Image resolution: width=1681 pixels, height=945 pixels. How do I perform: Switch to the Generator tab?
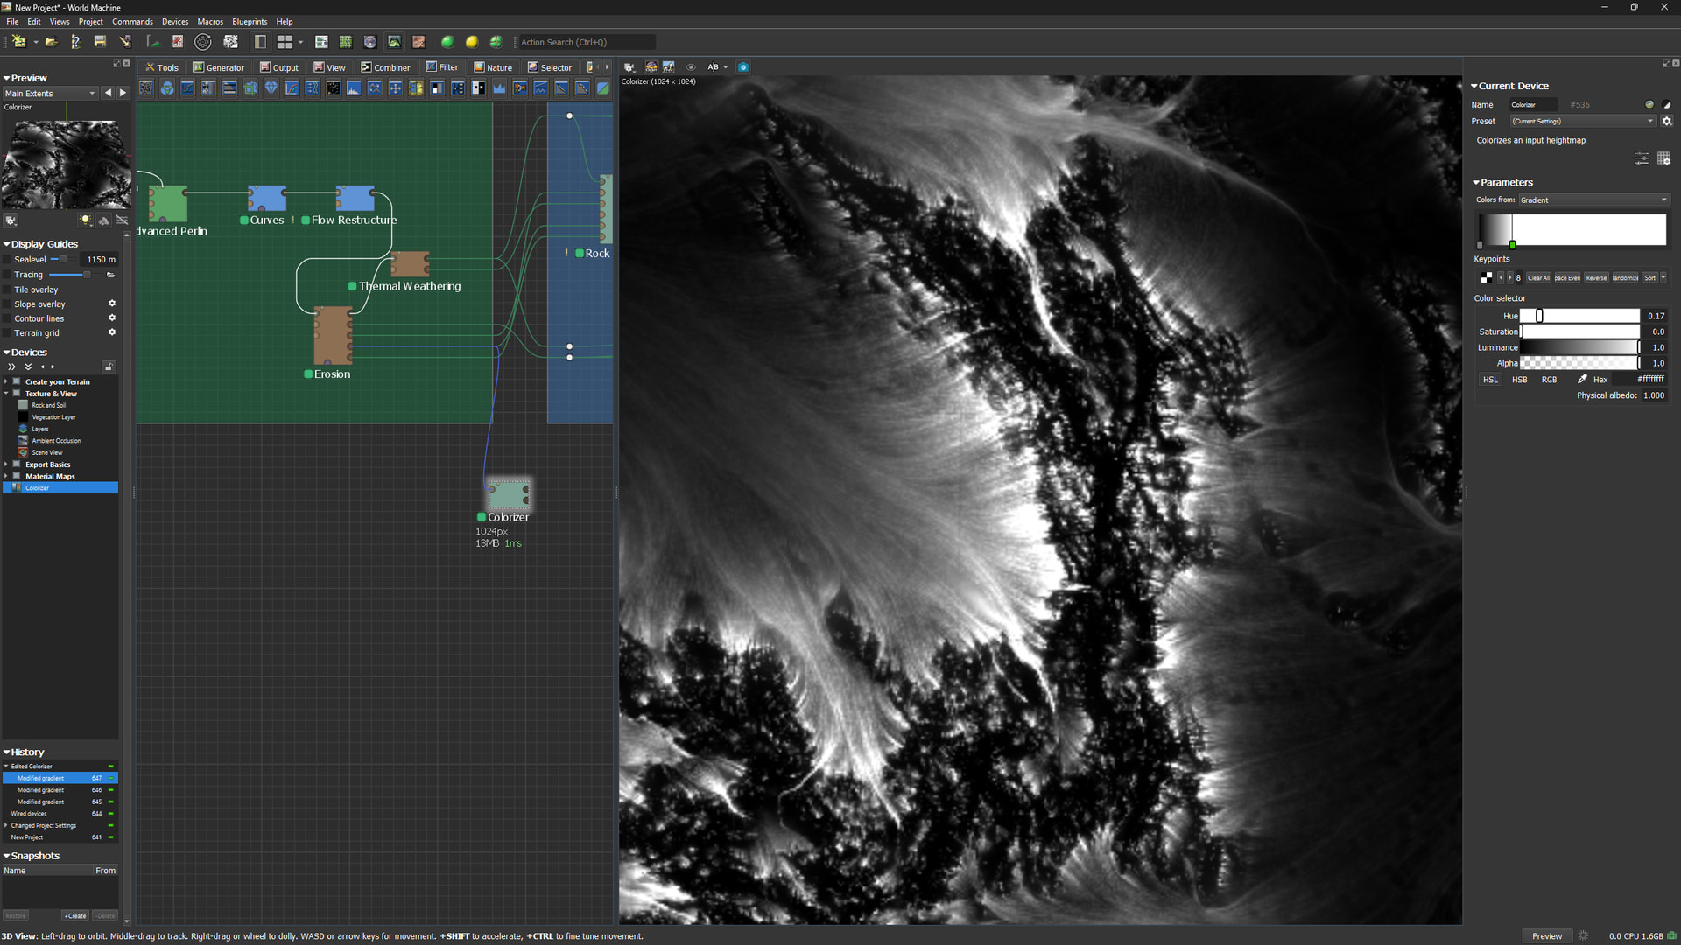(219, 67)
